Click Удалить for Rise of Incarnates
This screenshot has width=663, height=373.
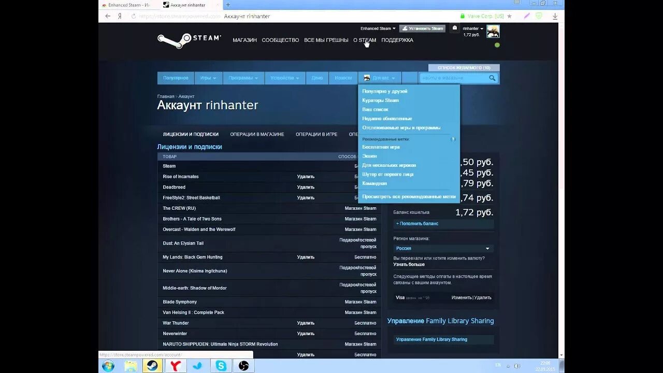click(x=306, y=177)
